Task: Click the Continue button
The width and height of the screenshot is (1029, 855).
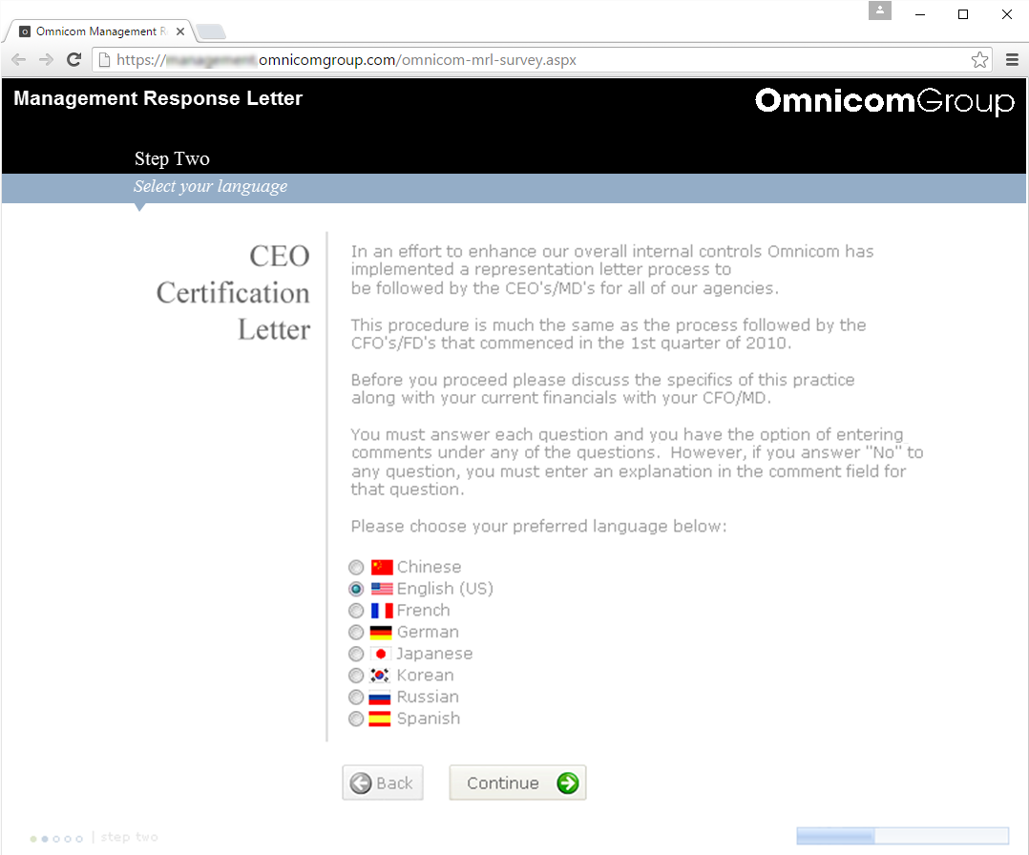Action: 517,782
